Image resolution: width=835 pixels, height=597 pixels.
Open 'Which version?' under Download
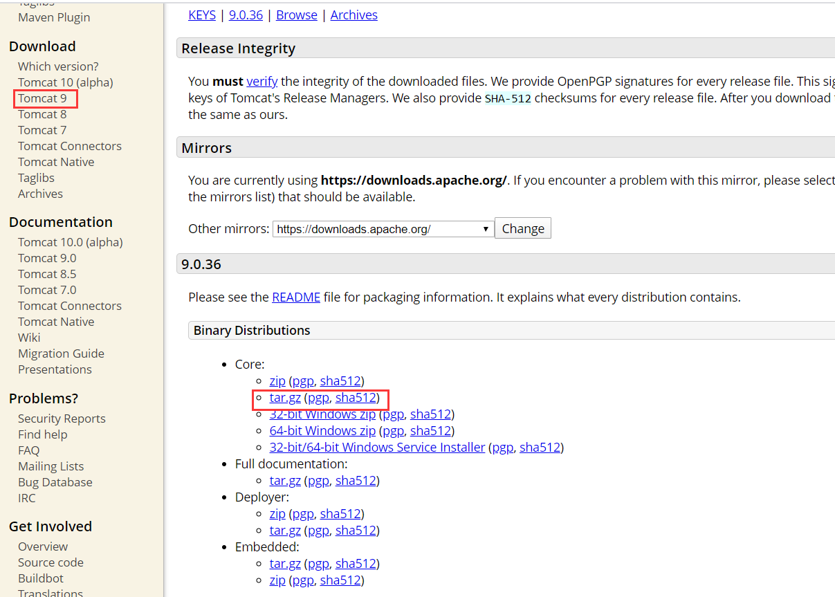[58, 66]
